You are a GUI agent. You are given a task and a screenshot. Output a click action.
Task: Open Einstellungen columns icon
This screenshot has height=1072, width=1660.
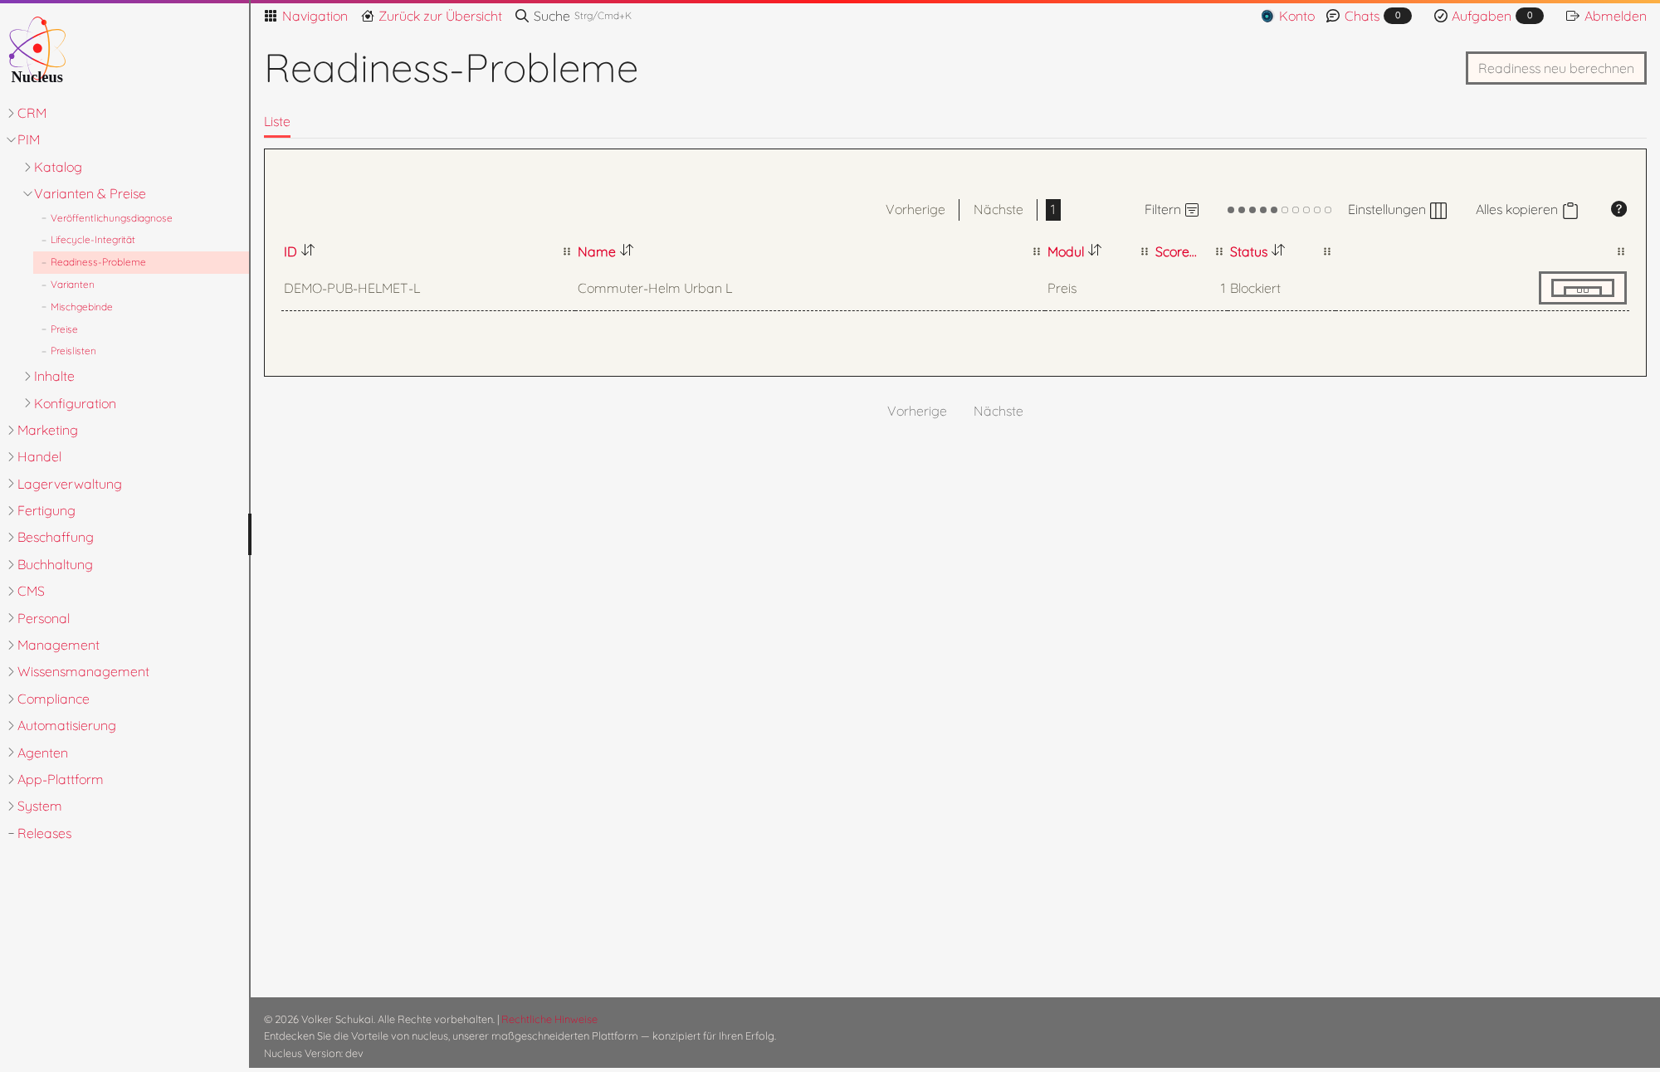click(1438, 210)
